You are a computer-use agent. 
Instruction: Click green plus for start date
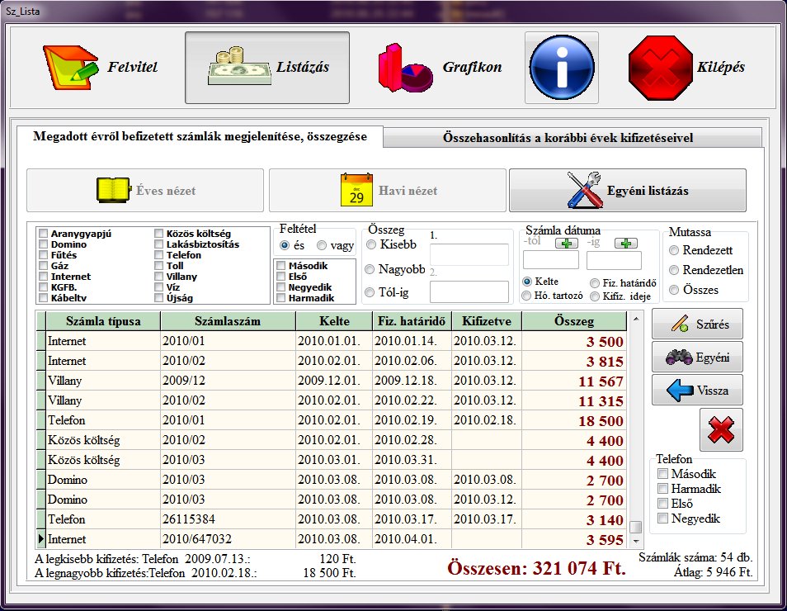(x=567, y=244)
